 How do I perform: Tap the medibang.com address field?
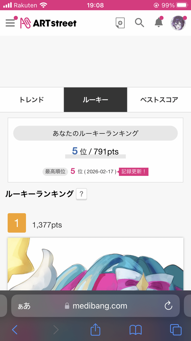tap(99, 306)
